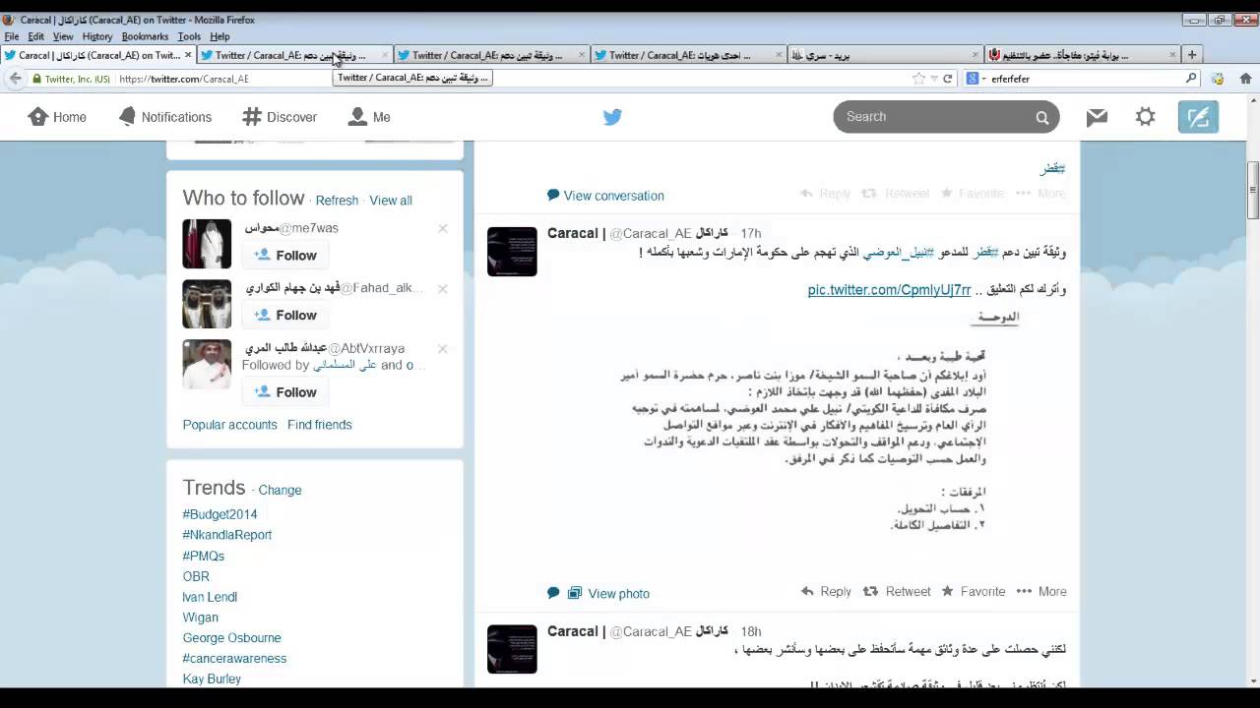Refresh the Who to follow list
Viewport: 1260px width, 708px height.
point(337,201)
